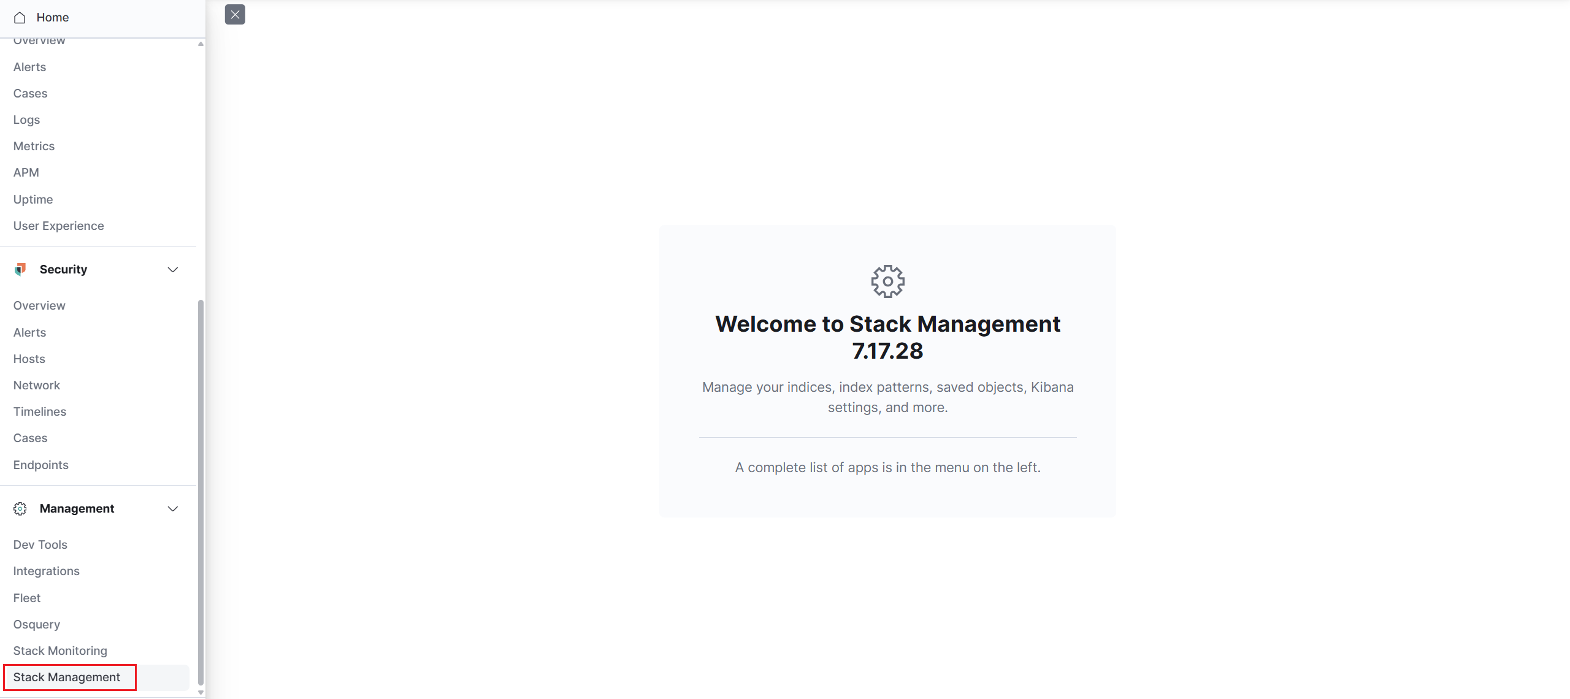The height and width of the screenshot is (699, 1570).
Task: Open Stack Management menu item
Action: [67, 678]
